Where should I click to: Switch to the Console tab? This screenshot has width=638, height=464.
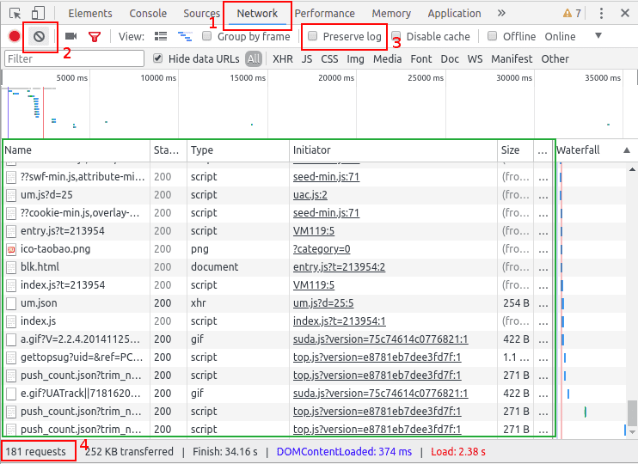[148, 13]
